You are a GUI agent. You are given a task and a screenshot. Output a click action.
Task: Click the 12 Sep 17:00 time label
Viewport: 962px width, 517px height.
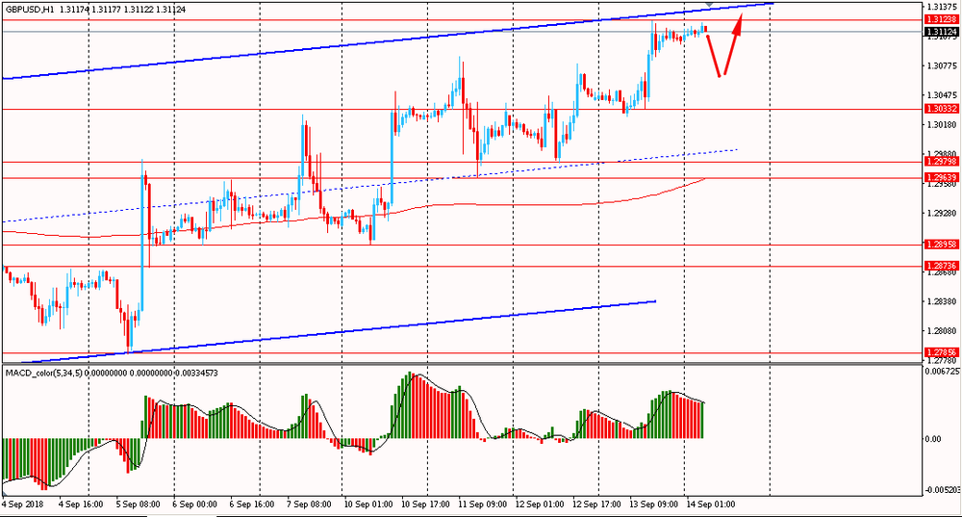(x=597, y=504)
